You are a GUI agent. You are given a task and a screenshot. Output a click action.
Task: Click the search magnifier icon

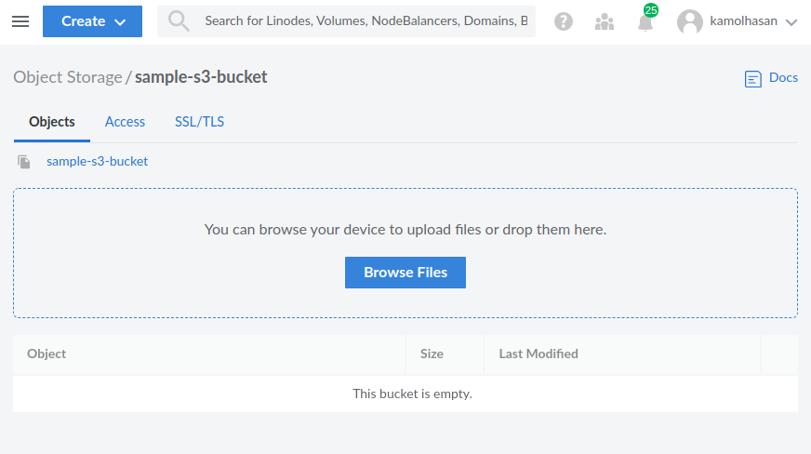179,21
